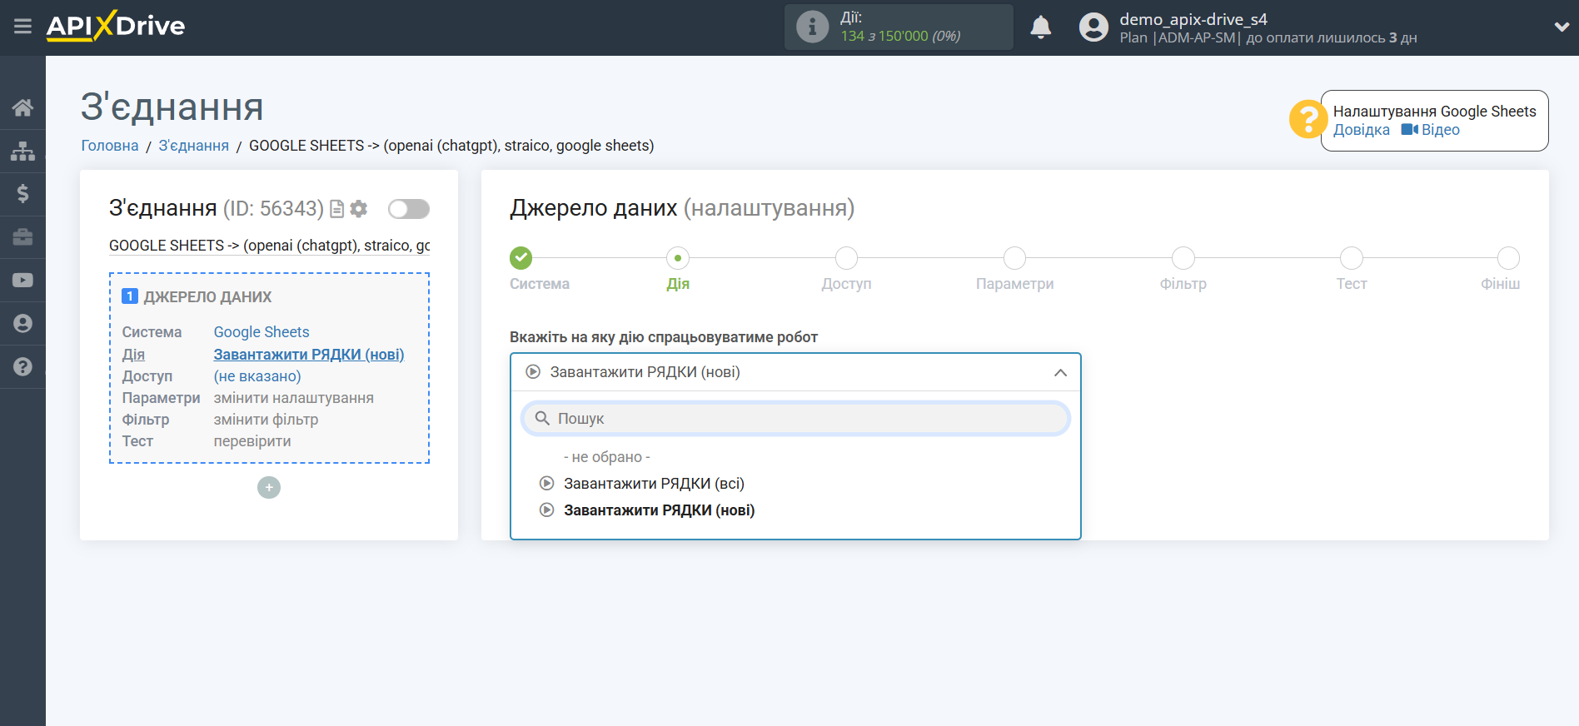Viewport: 1579px width, 726px height.
Task: Click the plus button to add block
Action: coord(269,488)
